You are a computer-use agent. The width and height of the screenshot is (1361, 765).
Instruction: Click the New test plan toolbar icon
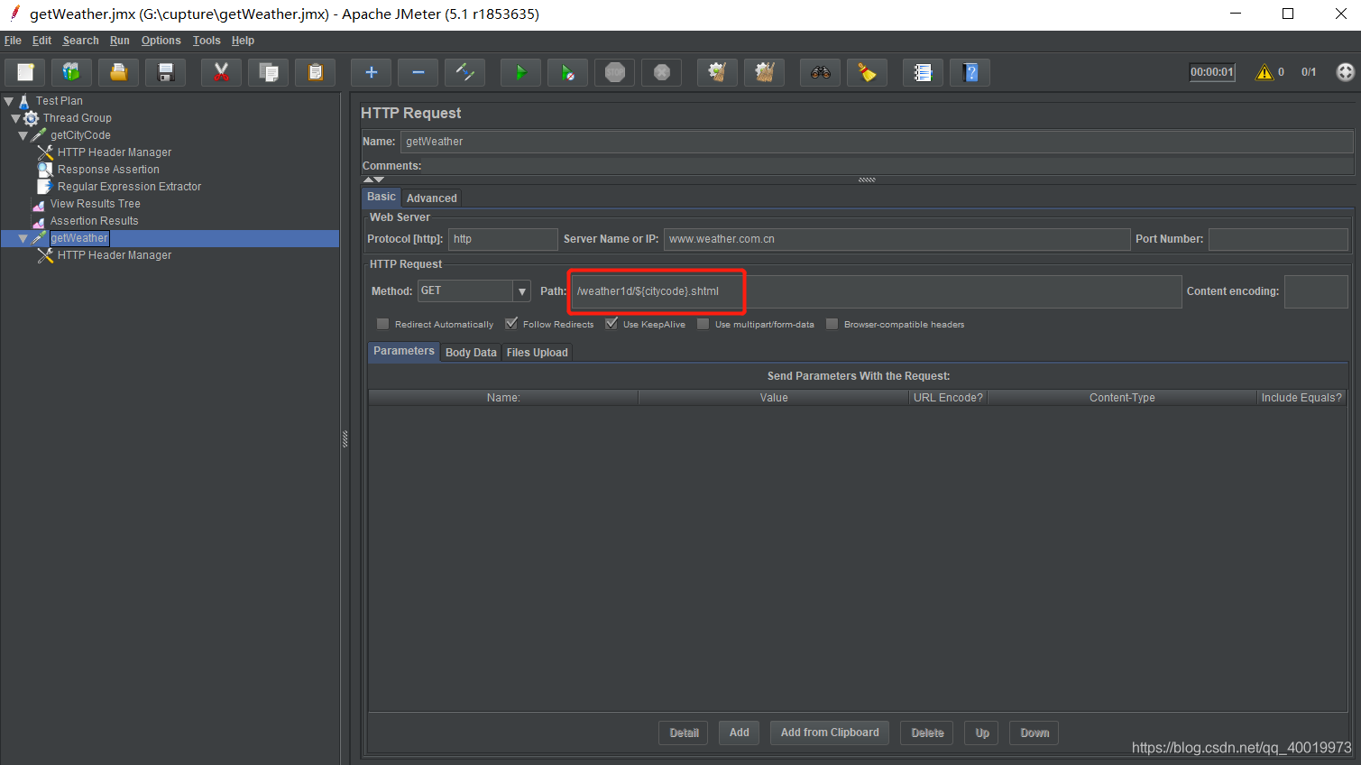coord(25,72)
